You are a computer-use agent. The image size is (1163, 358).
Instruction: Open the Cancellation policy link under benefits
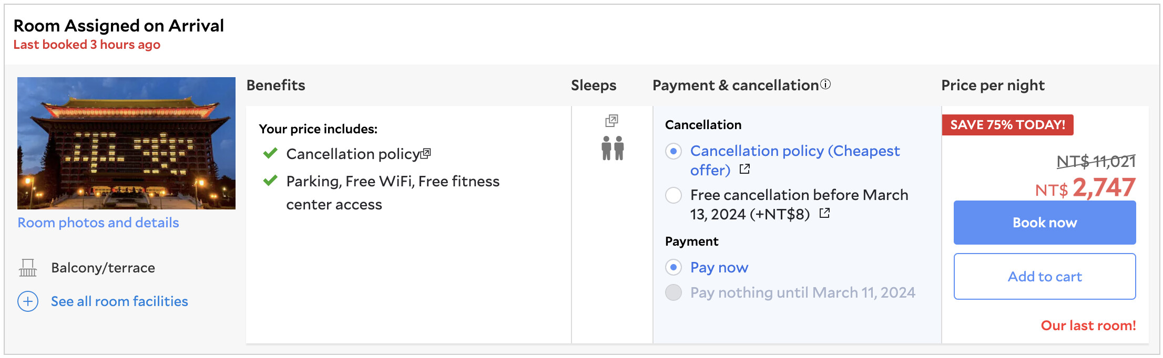pos(352,154)
